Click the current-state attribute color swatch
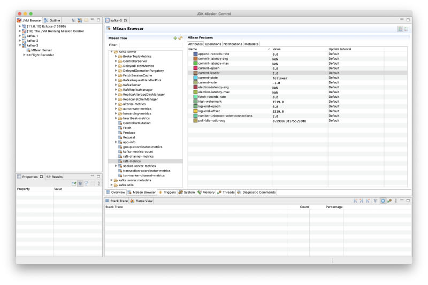The height and width of the screenshot is (285, 428). click(195, 78)
